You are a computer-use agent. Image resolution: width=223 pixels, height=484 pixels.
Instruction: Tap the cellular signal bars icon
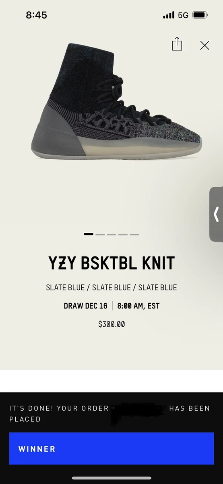(169, 15)
